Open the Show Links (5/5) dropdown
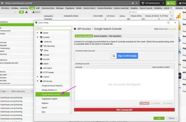The width and height of the screenshot is (186, 122). (22, 91)
